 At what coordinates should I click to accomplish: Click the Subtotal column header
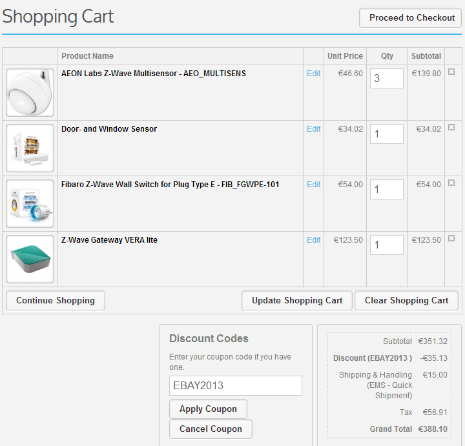point(426,56)
